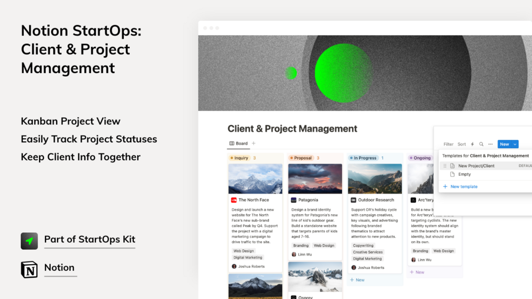Click the Notion logo icon
The image size is (532, 299).
(29, 269)
